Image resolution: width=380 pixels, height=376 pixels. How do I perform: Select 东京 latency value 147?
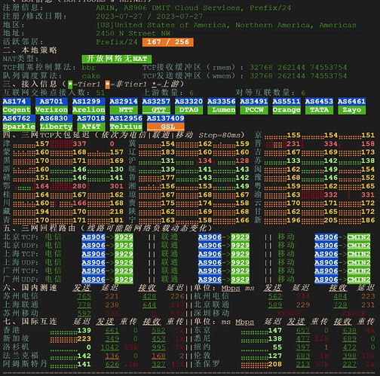click(275, 330)
